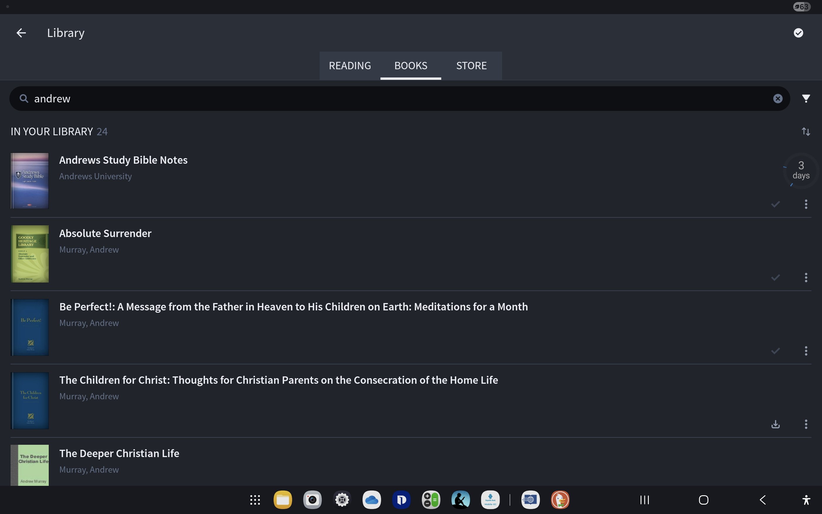This screenshot has width=822, height=514.
Task: Switch to the STORE tab
Action: pos(471,66)
